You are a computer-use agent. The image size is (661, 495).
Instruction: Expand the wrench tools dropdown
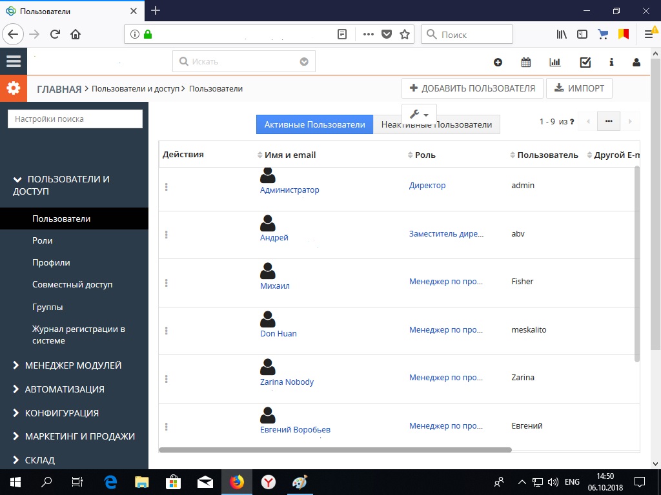pyautogui.click(x=419, y=114)
